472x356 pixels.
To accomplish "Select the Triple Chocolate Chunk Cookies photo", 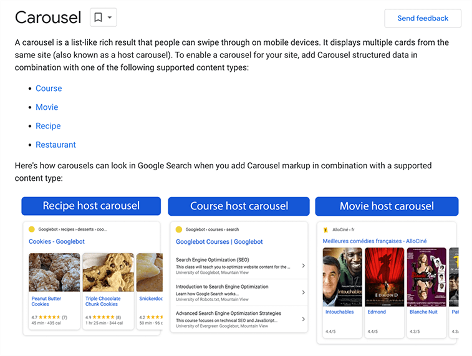I will click(x=108, y=272).
